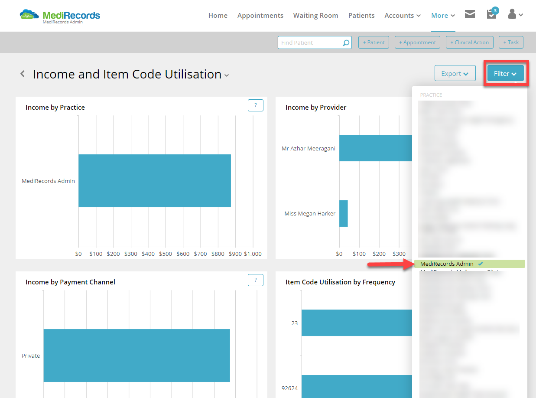Open tasks icon with badge 3
This screenshot has height=398, width=536.
(x=492, y=13)
